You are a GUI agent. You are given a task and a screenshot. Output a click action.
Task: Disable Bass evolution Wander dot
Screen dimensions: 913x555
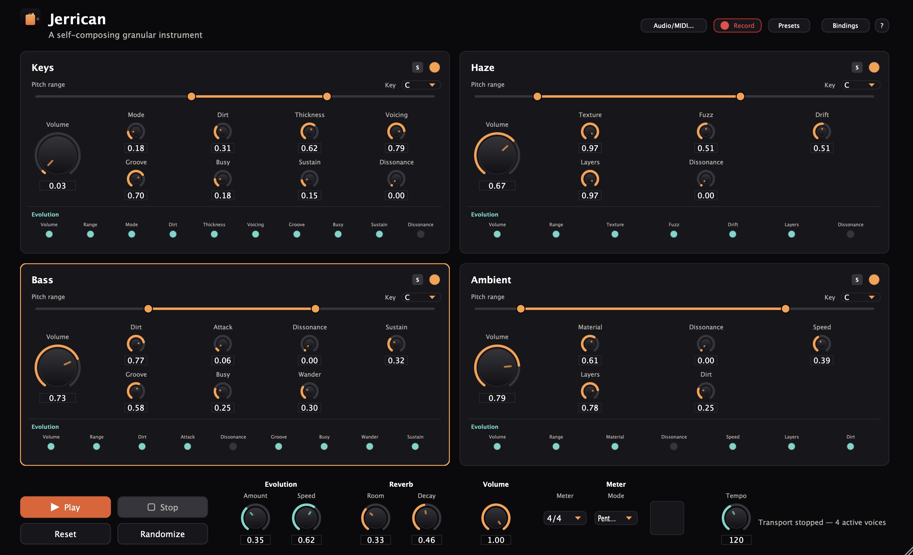(x=369, y=446)
